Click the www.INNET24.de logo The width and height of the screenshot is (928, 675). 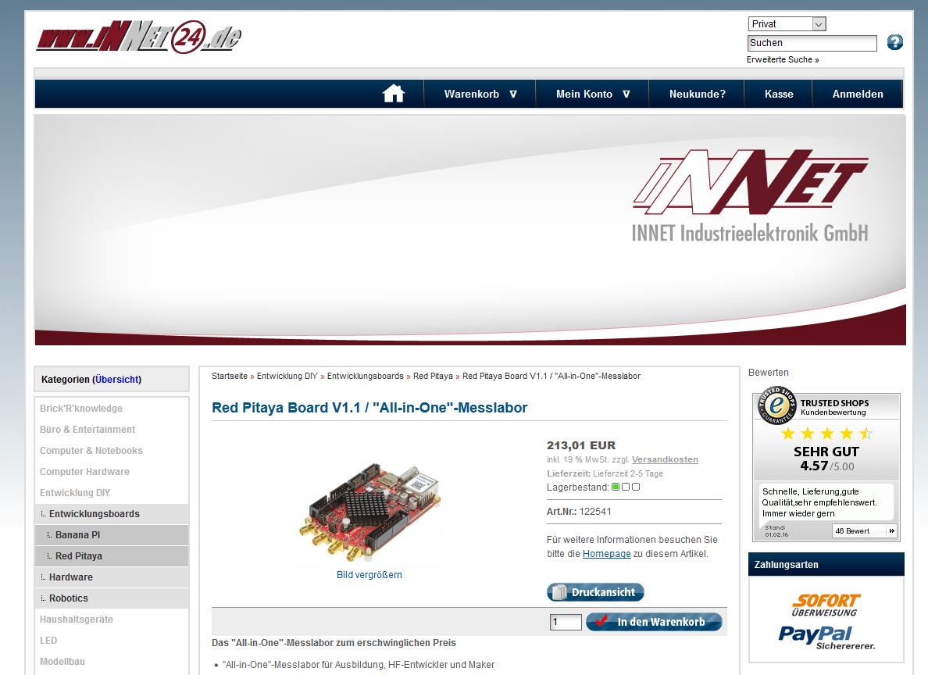138,37
